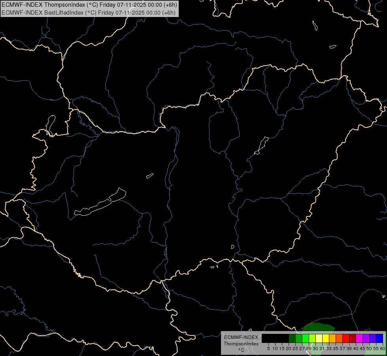Click the purple 45–50 legend swatch
This screenshot has width=387, height=356.
click(366, 338)
